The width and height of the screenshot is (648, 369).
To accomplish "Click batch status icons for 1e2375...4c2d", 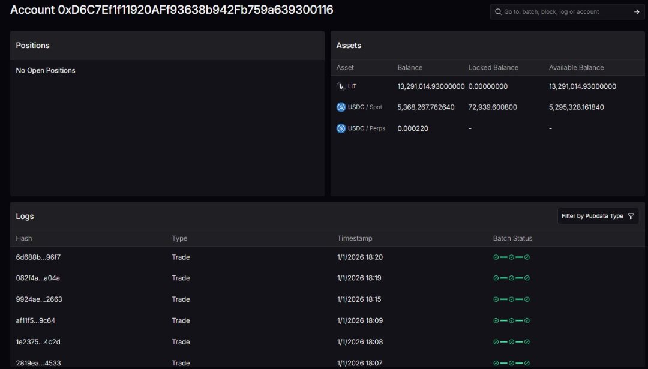I will coord(512,342).
